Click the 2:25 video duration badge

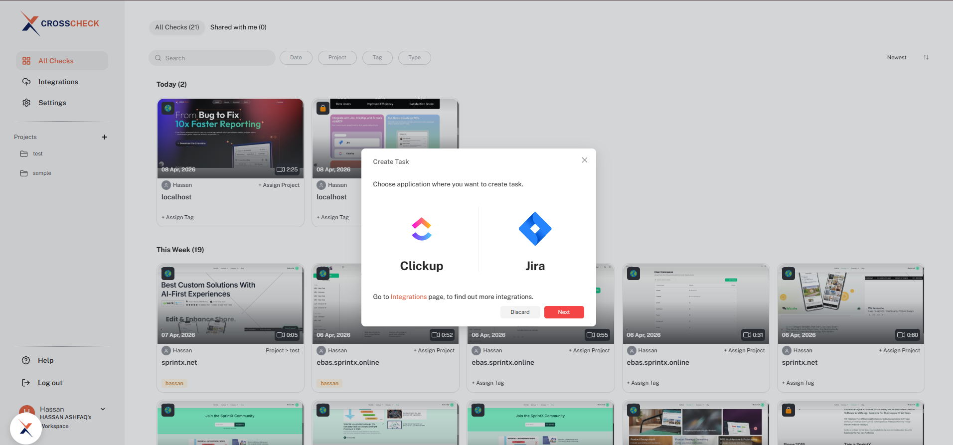coord(287,169)
